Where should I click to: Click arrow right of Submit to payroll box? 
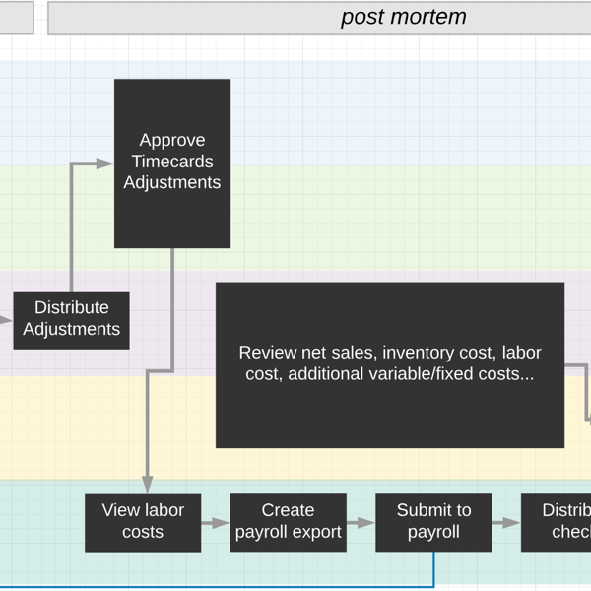point(505,523)
